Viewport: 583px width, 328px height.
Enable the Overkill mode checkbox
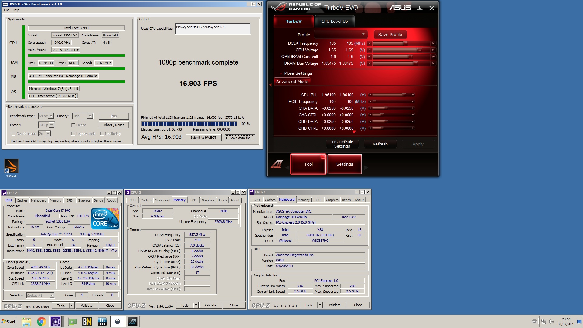(13, 134)
